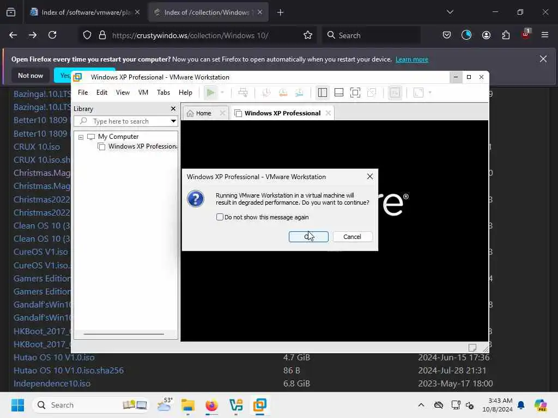Viewport: 558px width, 418px height.
Task: Click the Revert to Snapshot icon
Action: click(283, 93)
